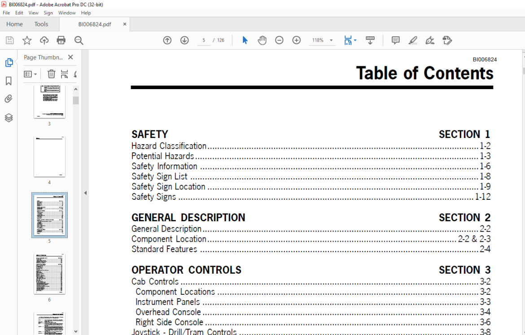Open the Add comment sticky note tool
525x335 pixels.
395,40
